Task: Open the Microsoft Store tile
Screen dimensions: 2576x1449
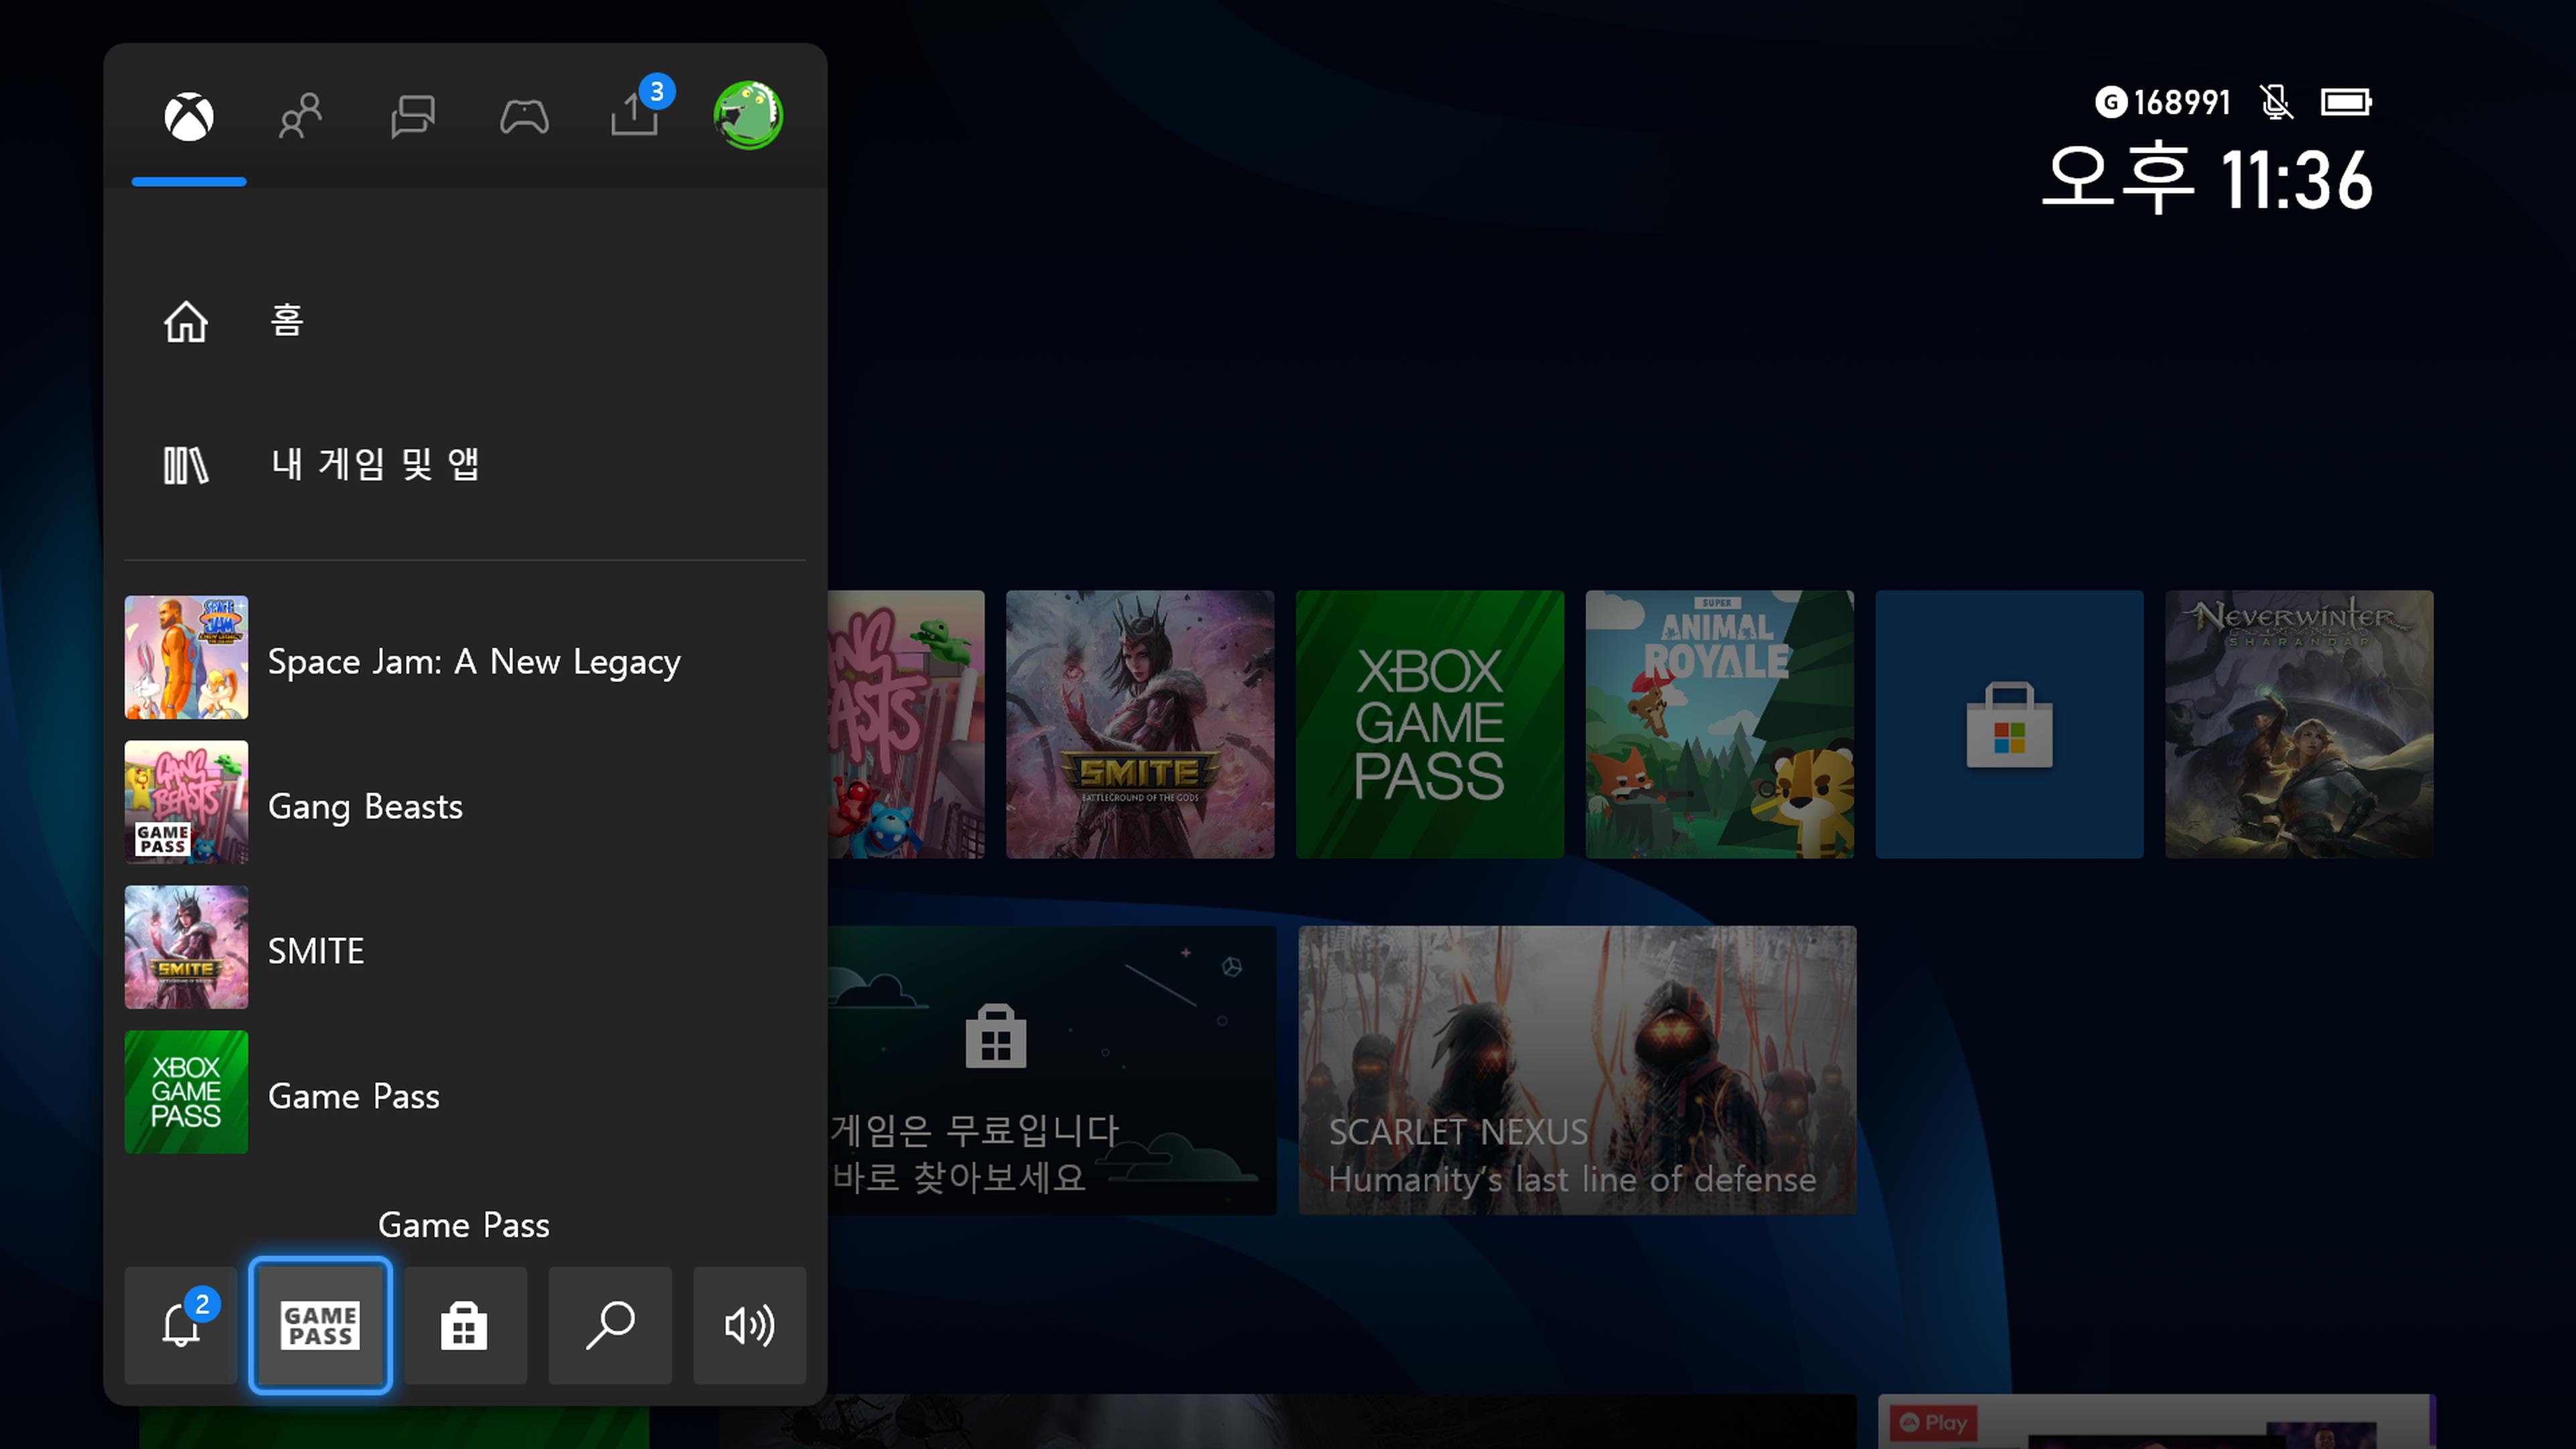Action: [2010, 725]
